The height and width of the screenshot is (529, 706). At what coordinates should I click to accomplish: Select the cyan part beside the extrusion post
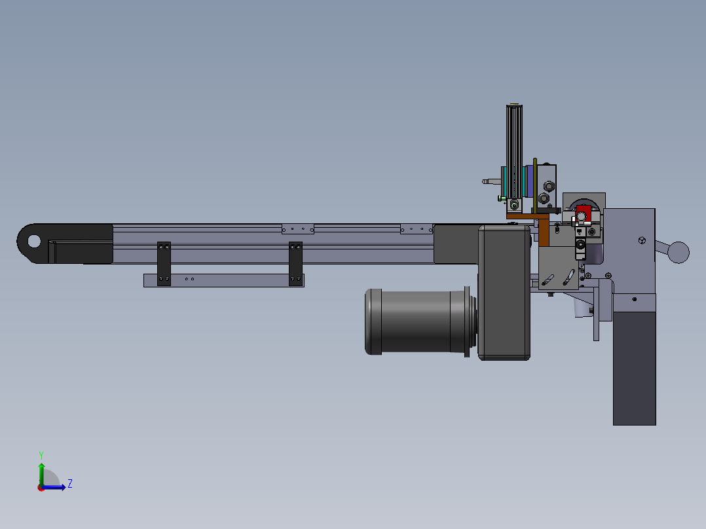click(x=504, y=181)
